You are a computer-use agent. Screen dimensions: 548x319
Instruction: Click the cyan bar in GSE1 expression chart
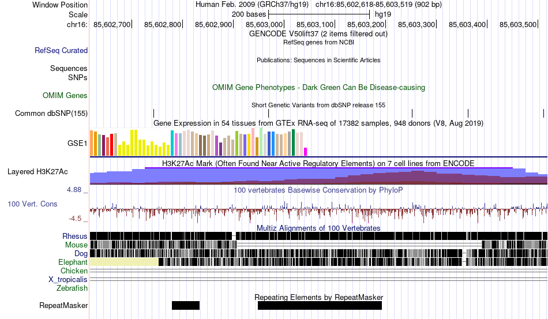(172, 143)
